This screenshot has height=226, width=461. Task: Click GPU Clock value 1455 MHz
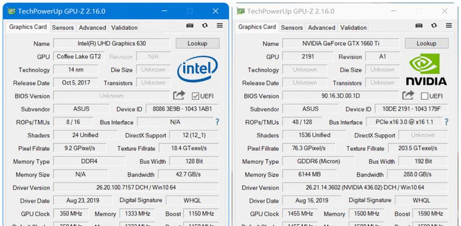click(300, 214)
